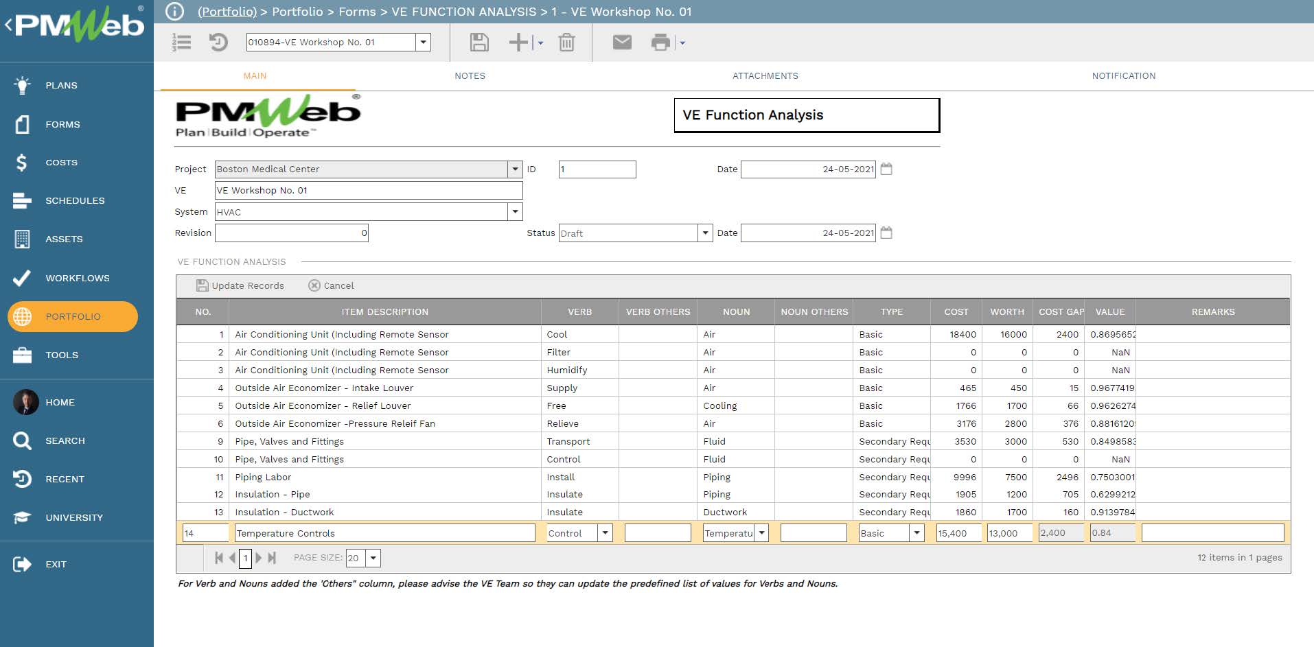This screenshot has height=647, width=1314.
Task: Open the page size dropdown
Action: [373, 558]
